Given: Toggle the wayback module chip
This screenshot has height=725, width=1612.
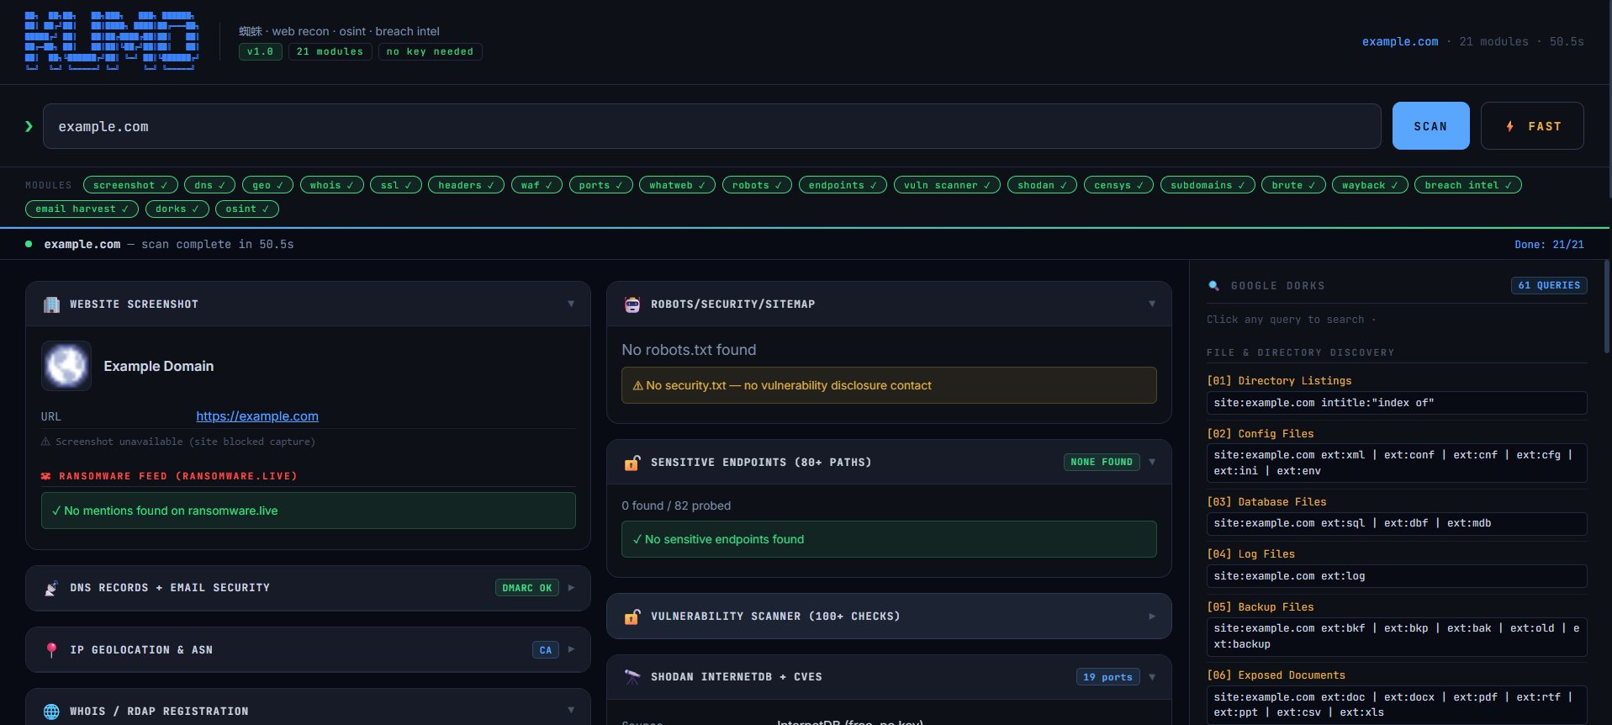Looking at the screenshot, I should click(x=1370, y=185).
